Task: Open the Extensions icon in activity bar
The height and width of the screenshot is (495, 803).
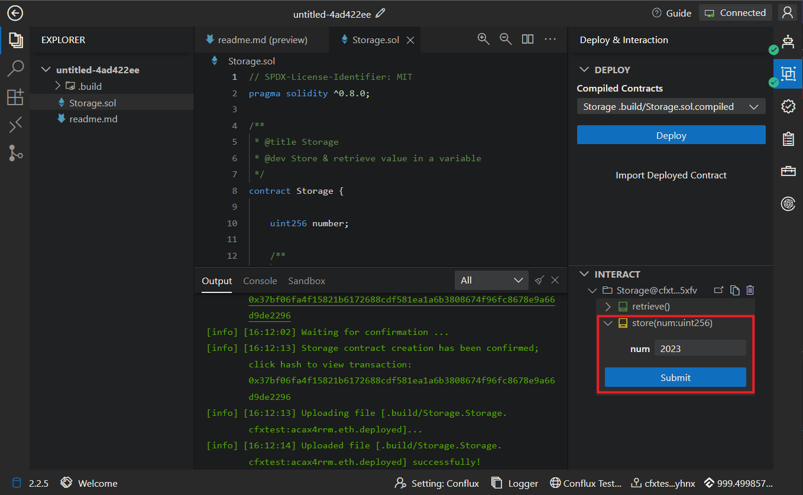Action: pyautogui.click(x=15, y=97)
